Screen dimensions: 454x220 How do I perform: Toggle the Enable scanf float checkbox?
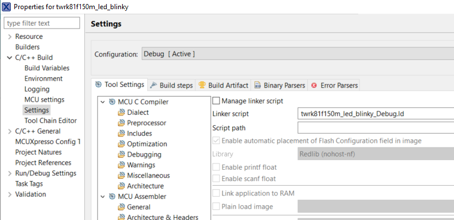(x=216, y=178)
